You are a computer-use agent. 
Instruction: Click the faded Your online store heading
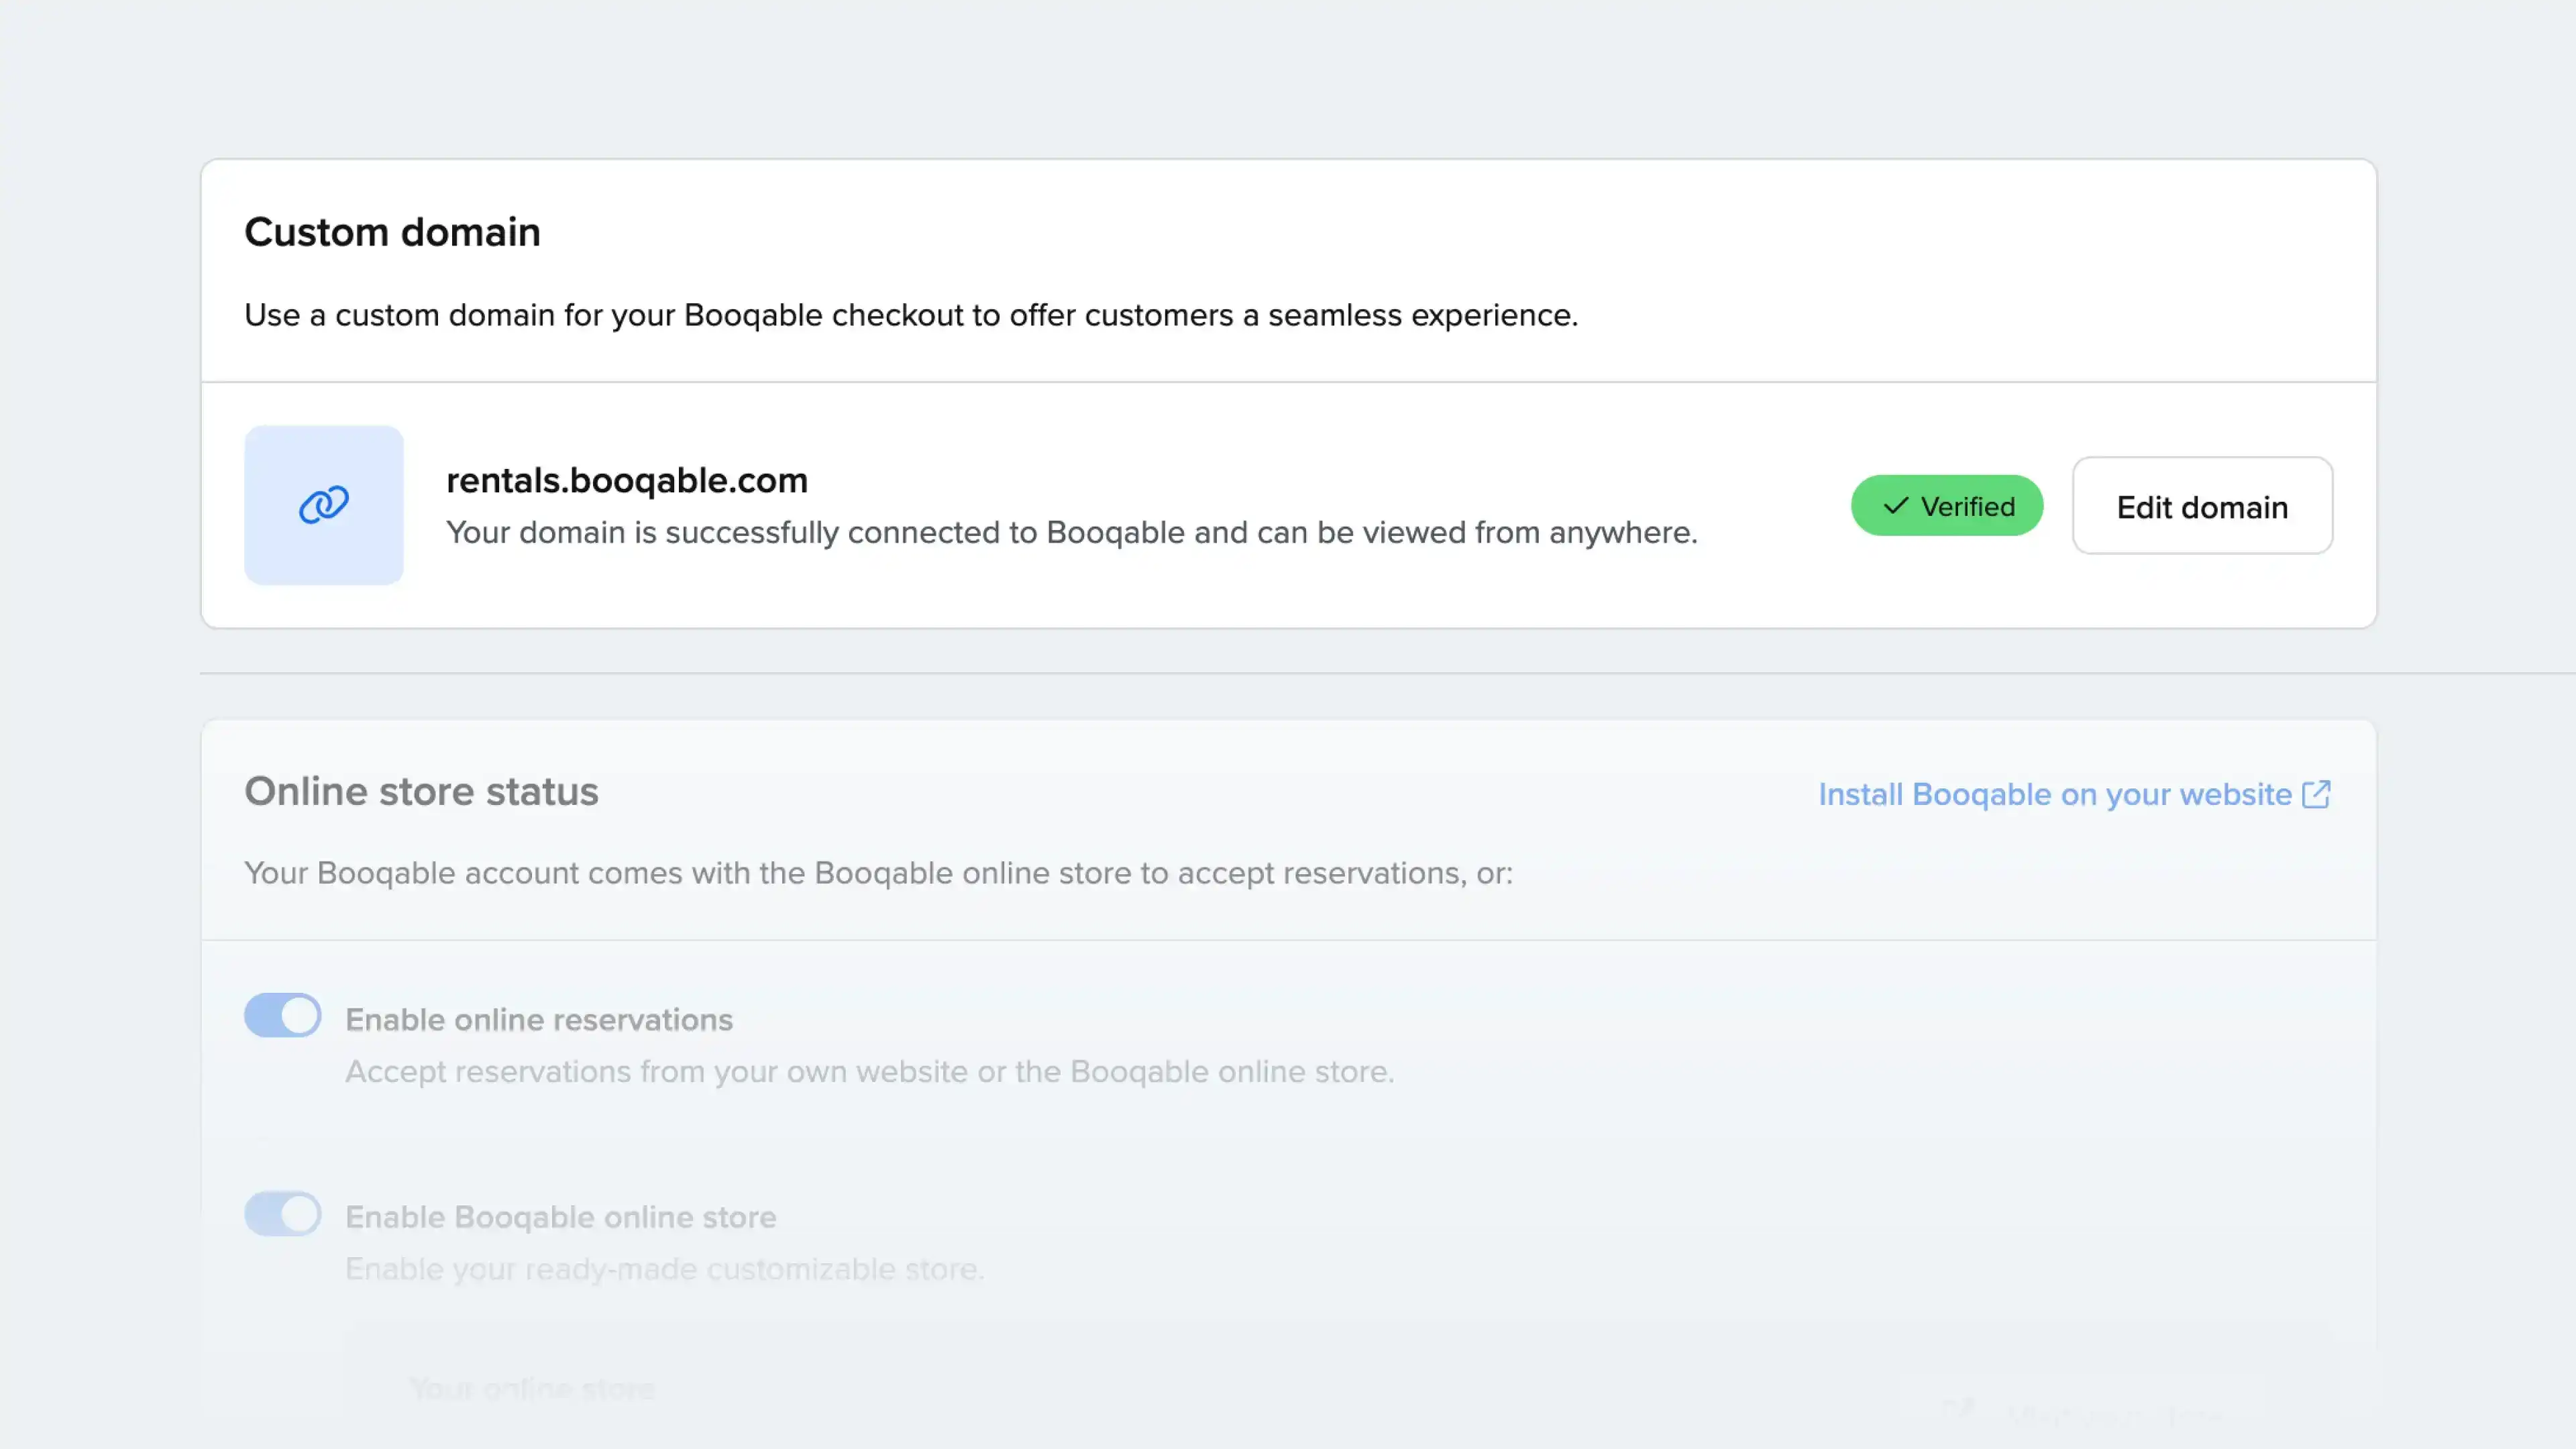[532, 1388]
